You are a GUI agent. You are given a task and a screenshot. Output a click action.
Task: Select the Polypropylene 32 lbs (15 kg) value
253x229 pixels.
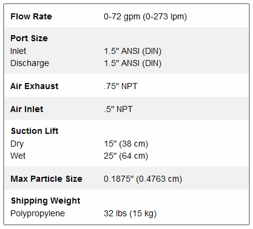(x=130, y=214)
